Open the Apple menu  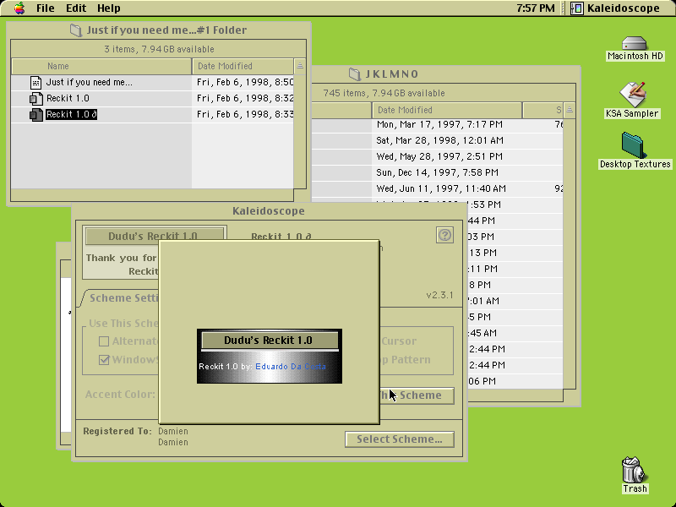[x=19, y=8]
